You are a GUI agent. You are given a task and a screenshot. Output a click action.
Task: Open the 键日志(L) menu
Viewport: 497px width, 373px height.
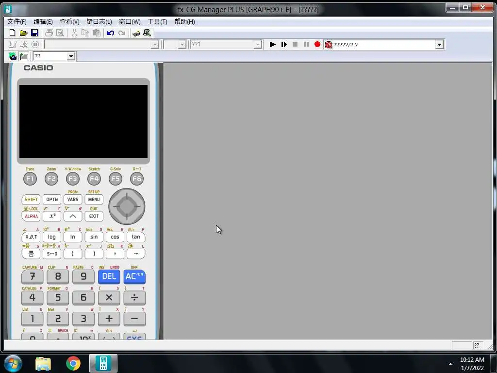pos(99,21)
